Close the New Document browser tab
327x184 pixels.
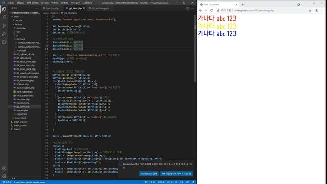click(236, 5)
